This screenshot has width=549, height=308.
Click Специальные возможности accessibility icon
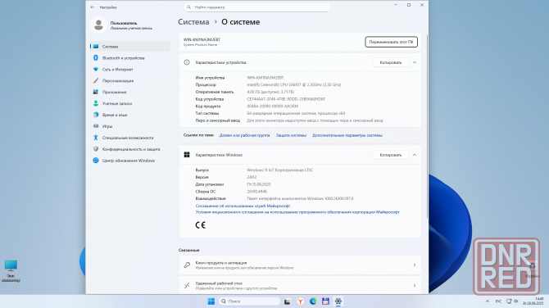[x=96, y=138]
